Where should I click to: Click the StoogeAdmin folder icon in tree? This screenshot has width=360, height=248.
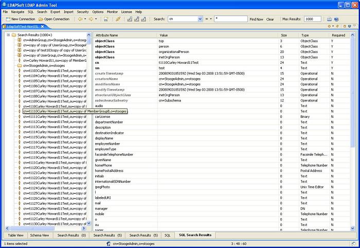(x=19, y=65)
